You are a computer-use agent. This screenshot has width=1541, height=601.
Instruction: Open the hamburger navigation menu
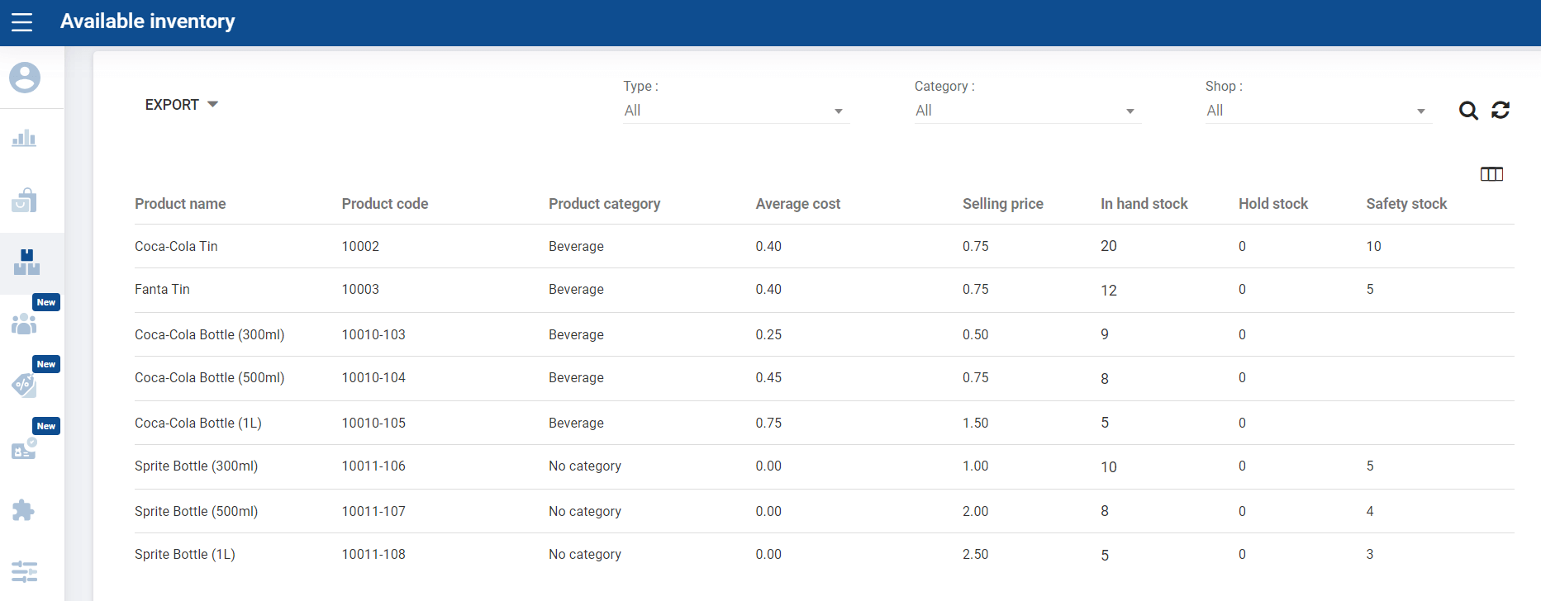click(22, 22)
